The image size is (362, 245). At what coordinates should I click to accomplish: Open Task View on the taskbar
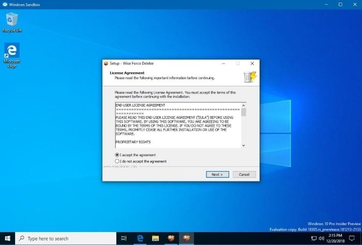(124, 238)
